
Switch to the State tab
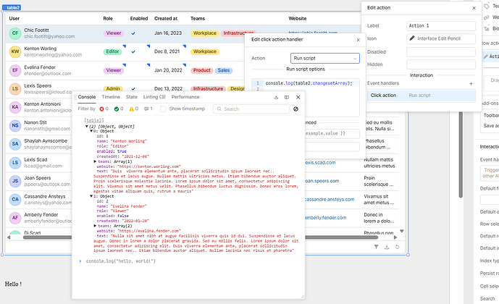click(x=131, y=97)
